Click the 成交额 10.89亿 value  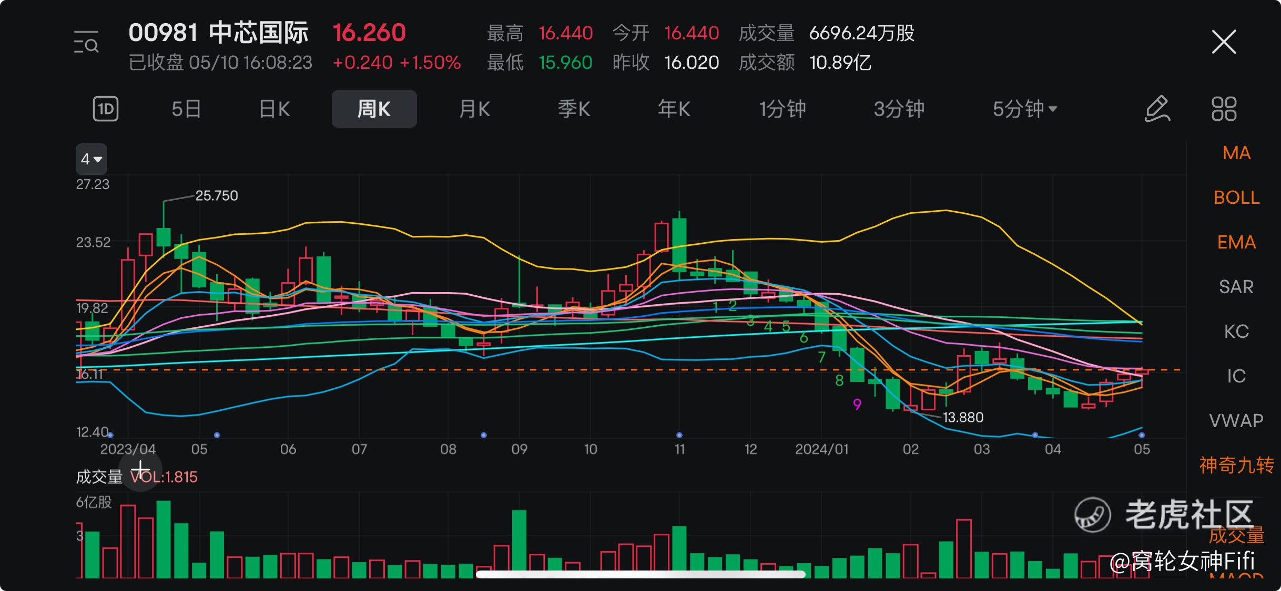pos(840,63)
